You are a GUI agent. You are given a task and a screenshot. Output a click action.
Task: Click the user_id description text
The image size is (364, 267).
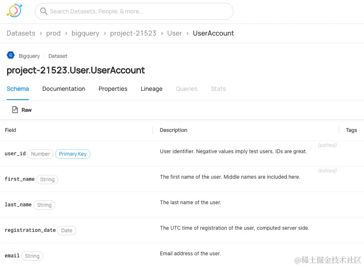click(233, 151)
